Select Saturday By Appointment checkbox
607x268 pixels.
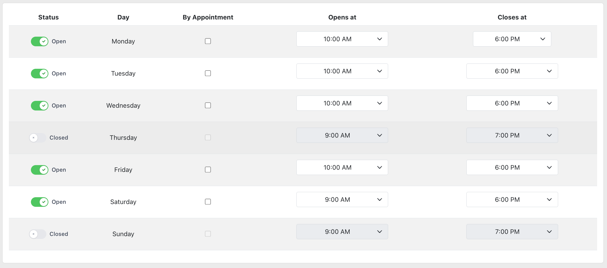[208, 202]
